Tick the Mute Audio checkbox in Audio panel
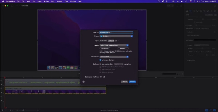This screenshot has width=218, height=112. 195,22
